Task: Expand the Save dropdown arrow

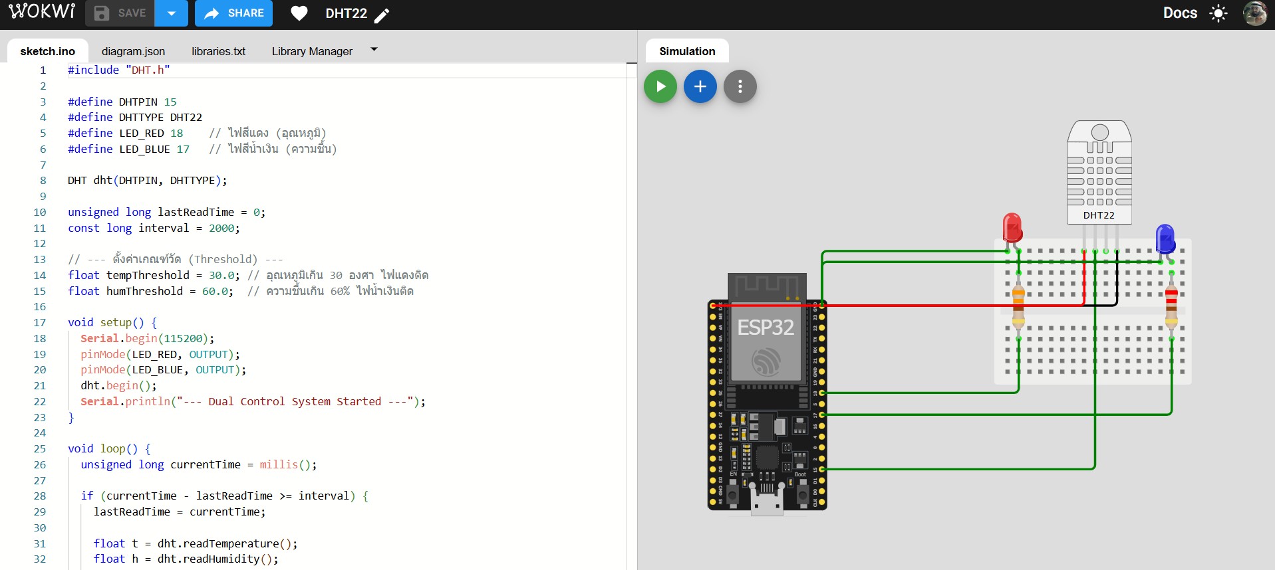Action: pyautogui.click(x=171, y=13)
